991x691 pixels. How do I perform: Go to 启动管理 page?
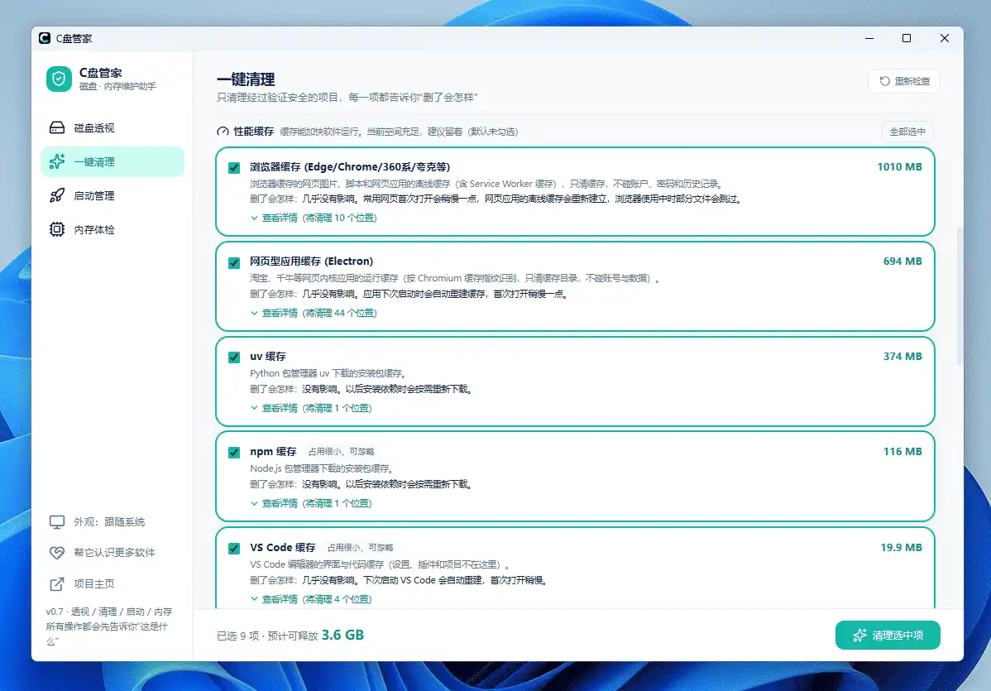(x=113, y=195)
